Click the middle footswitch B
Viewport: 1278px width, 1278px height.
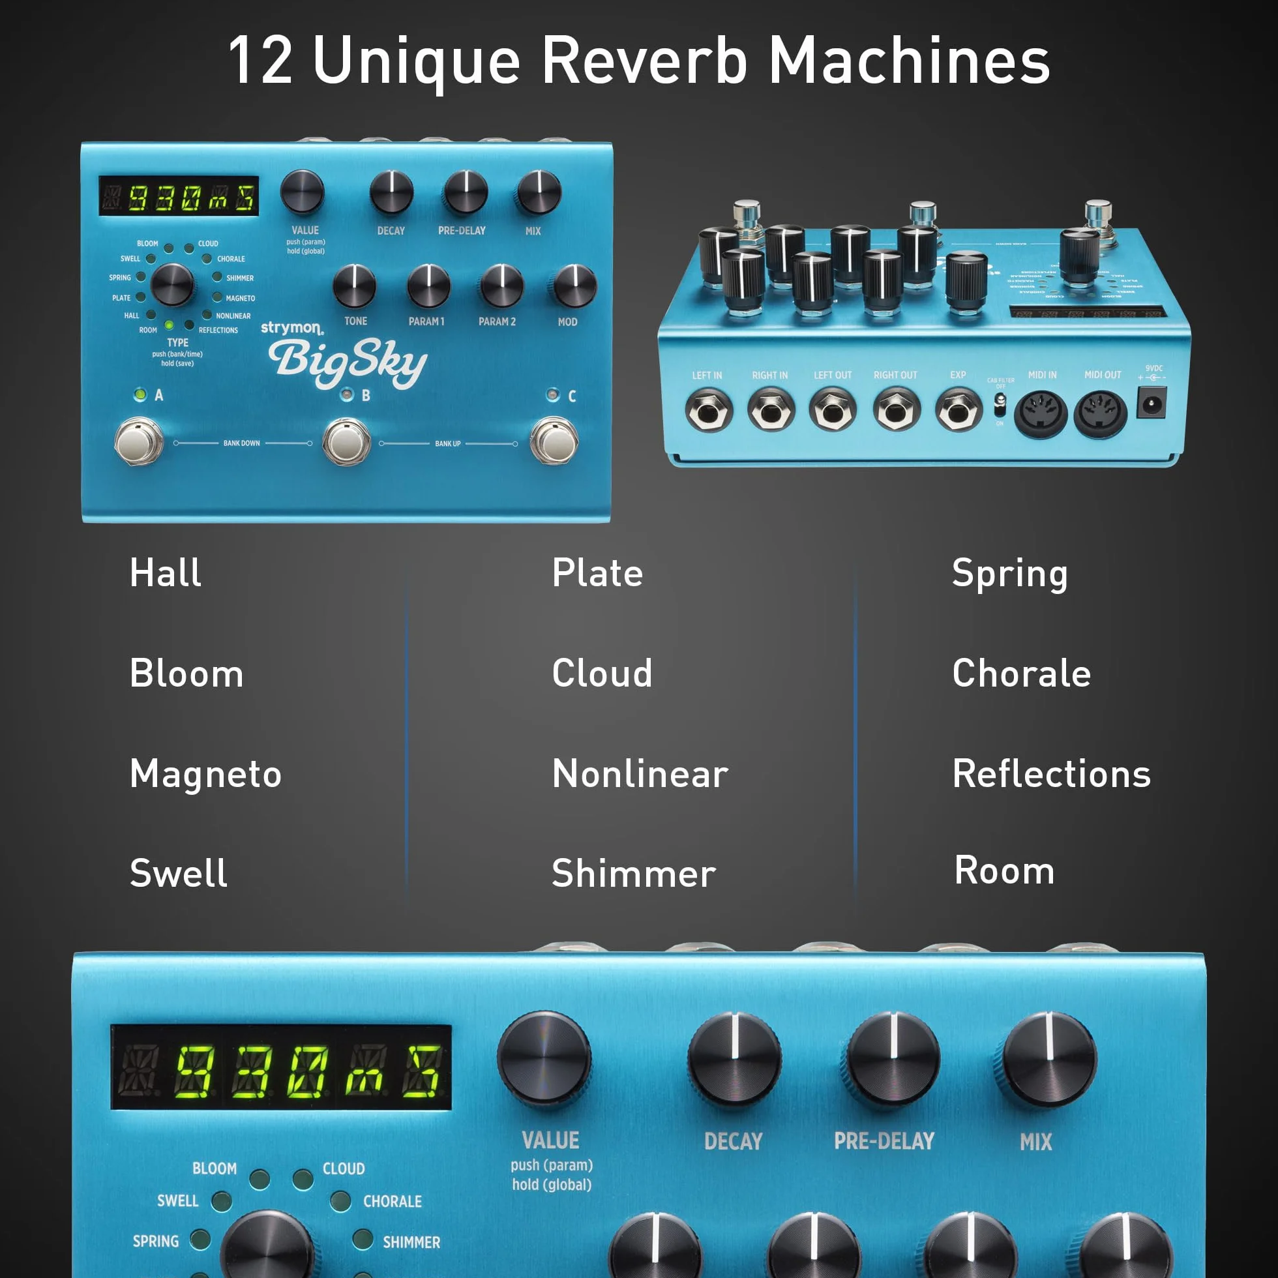347,441
